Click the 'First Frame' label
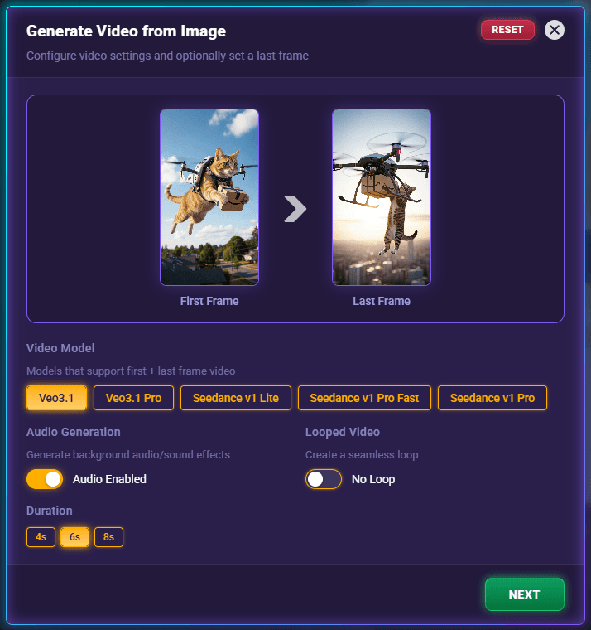Image resolution: width=591 pixels, height=630 pixels. click(209, 301)
